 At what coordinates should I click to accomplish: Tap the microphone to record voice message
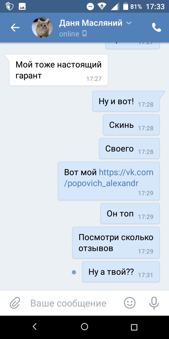(154, 303)
